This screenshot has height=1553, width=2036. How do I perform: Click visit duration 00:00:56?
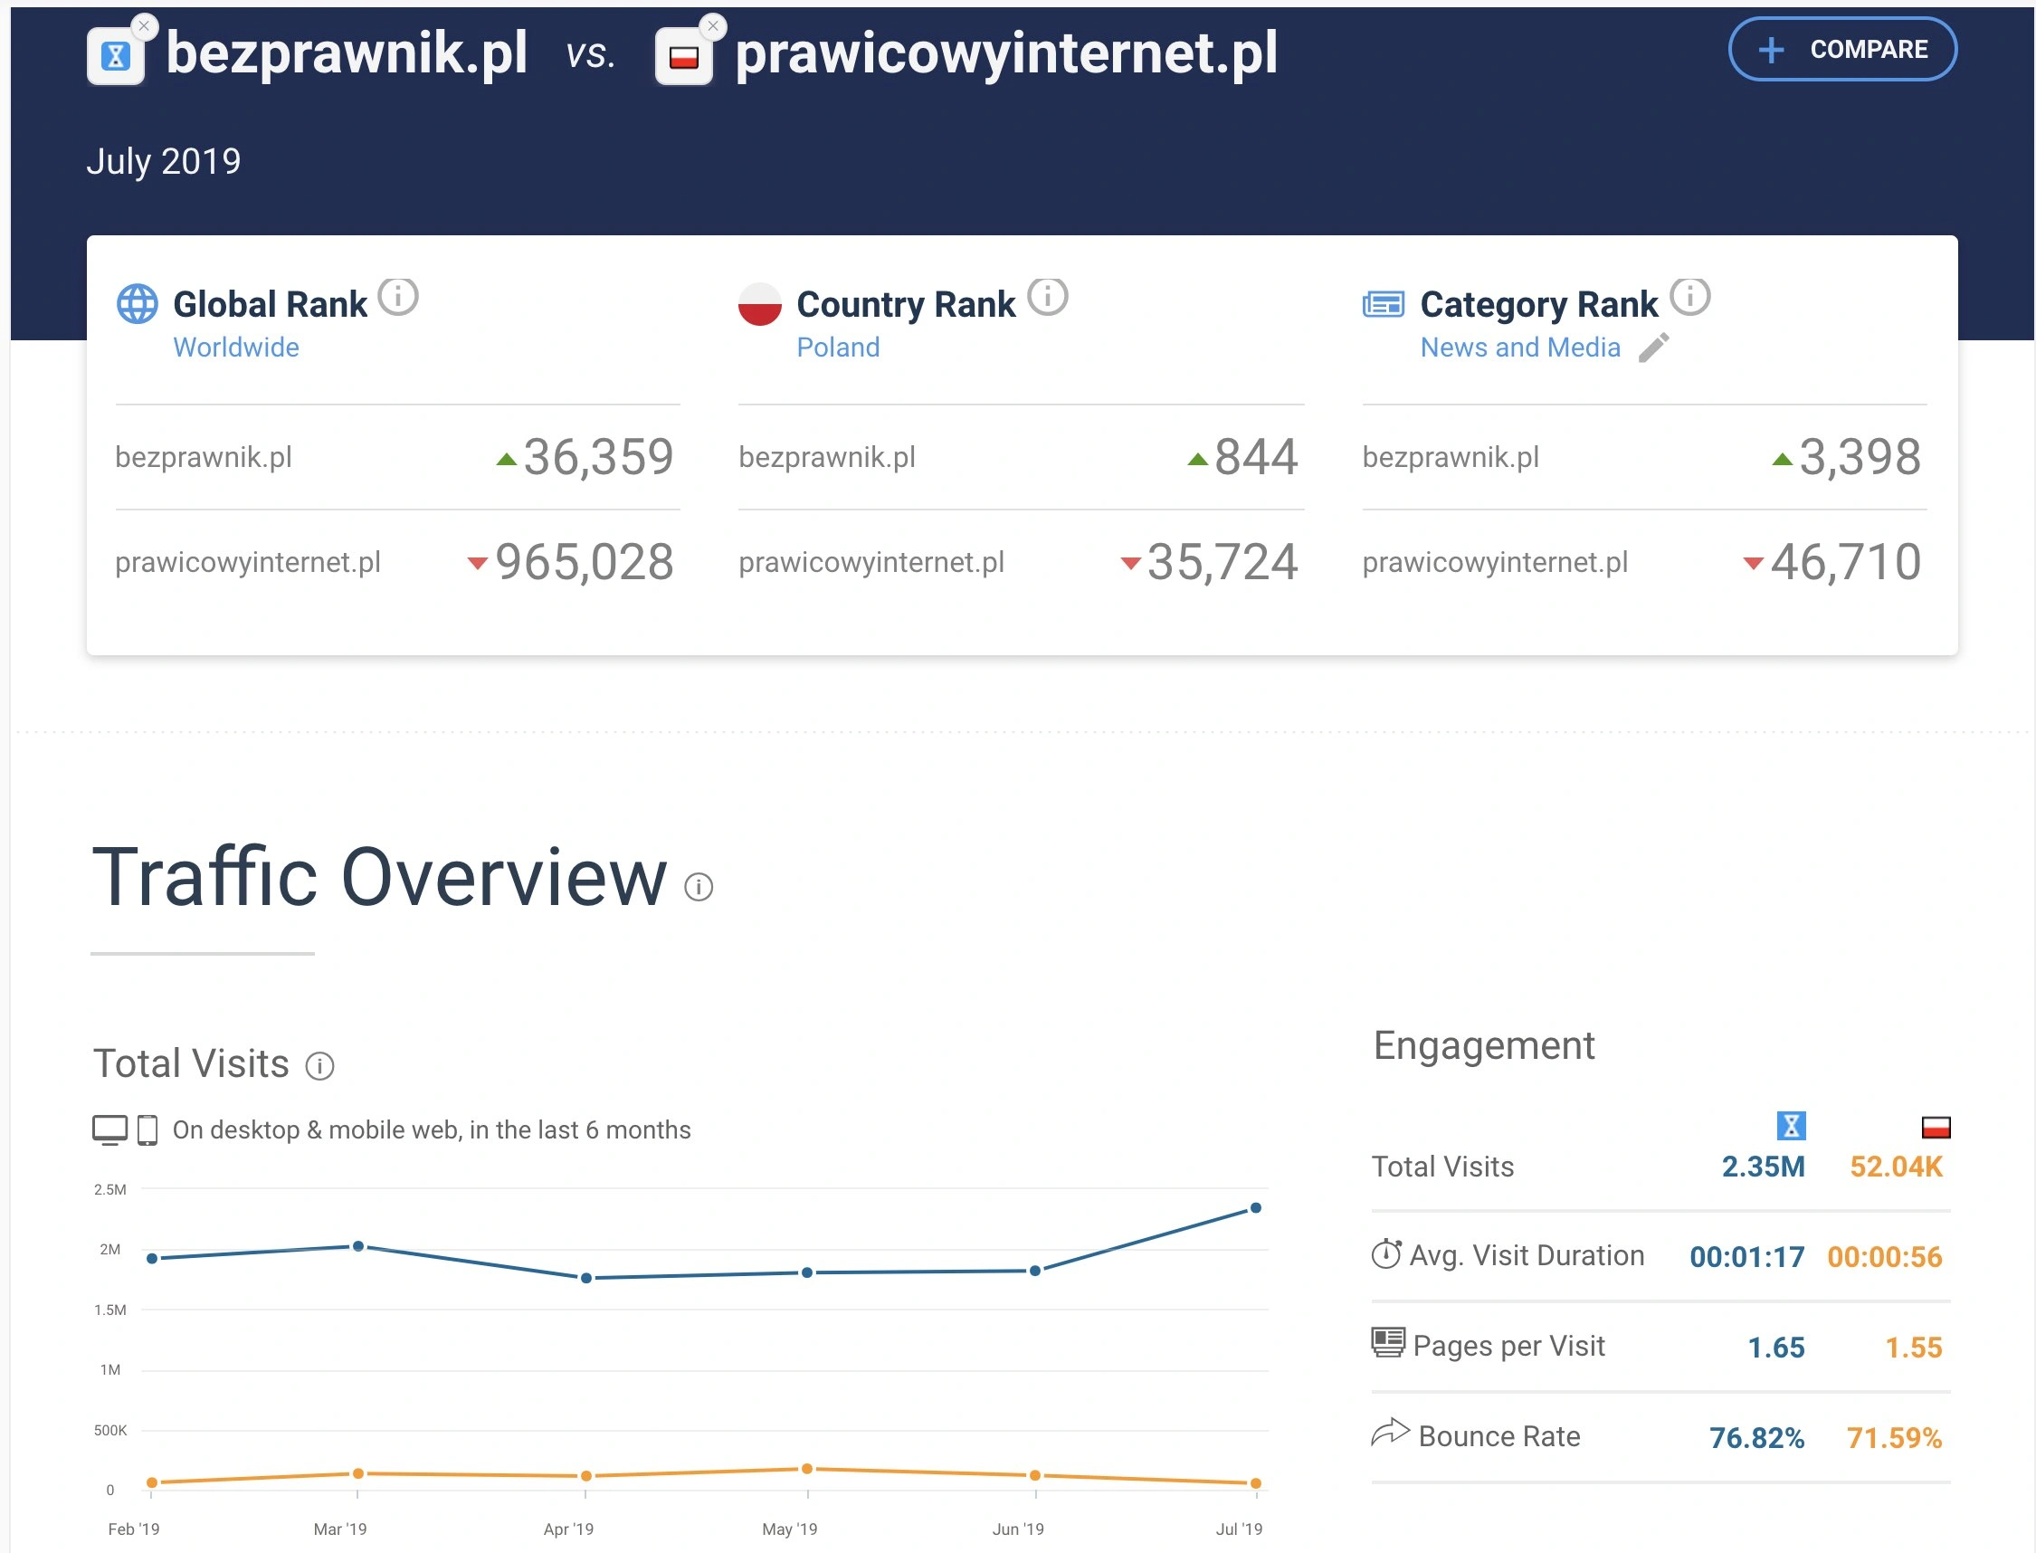tap(1885, 1257)
